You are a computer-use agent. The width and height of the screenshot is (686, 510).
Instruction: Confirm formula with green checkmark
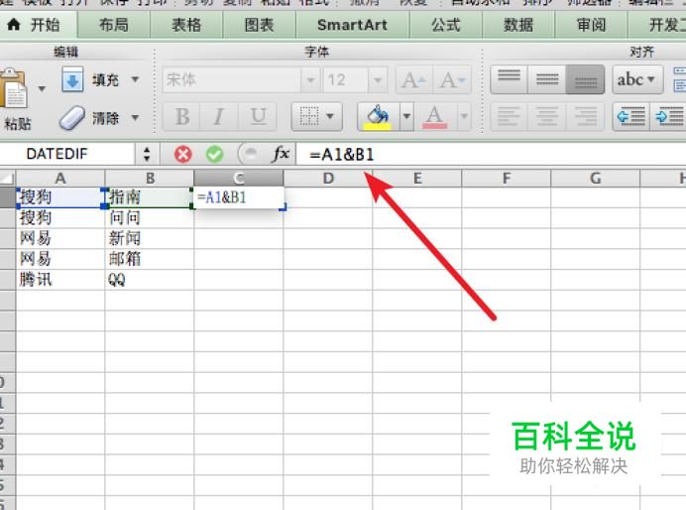coord(214,154)
